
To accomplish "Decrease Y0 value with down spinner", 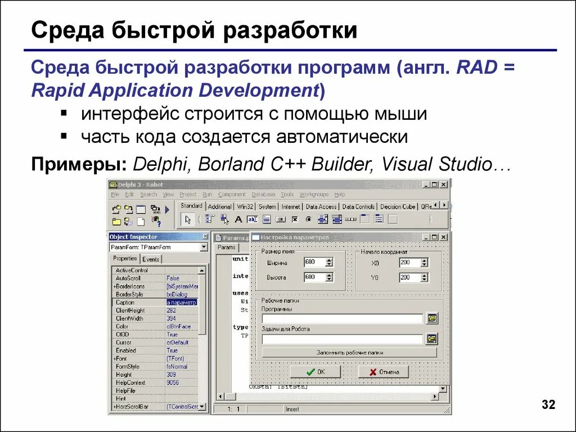I will (424, 280).
